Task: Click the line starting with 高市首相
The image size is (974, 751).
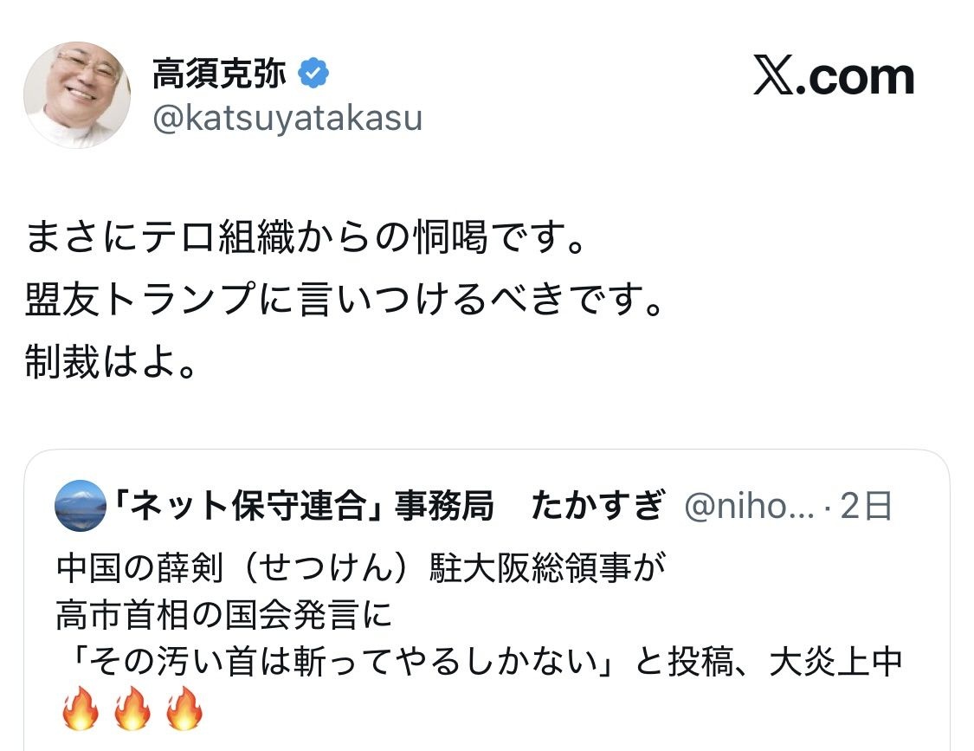Action: [225, 616]
